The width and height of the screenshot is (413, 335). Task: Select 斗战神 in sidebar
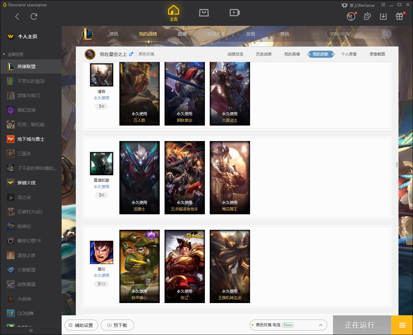[x=31, y=299]
